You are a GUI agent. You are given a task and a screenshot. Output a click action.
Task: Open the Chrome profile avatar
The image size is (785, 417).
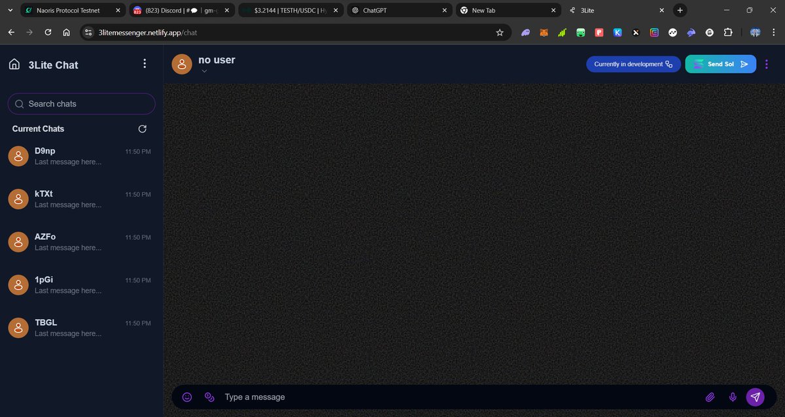(756, 33)
